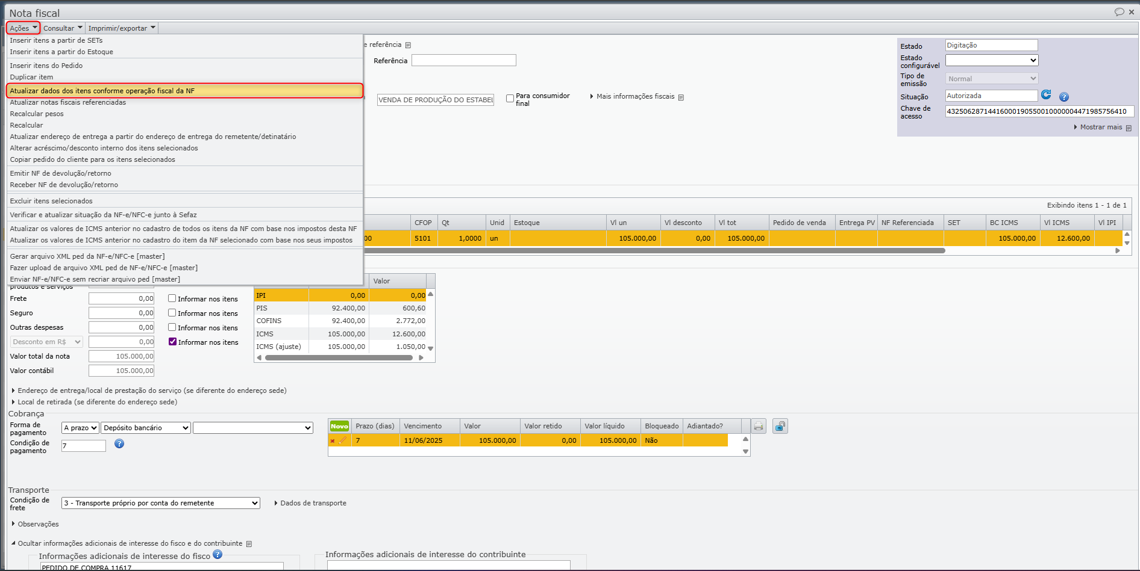Select Duplicar item from menu

pos(185,77)
